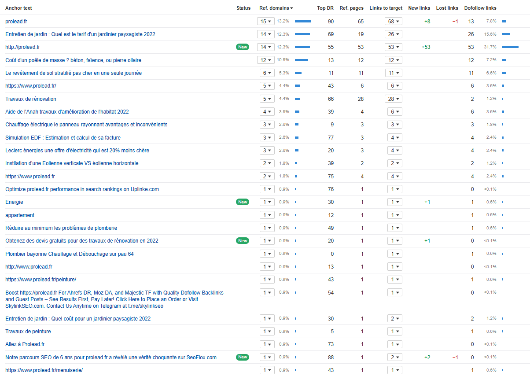Expand the 15 ref. domains dropdown for prolead.fr
This screenshot has height=376, width=530.
(266, 22)
